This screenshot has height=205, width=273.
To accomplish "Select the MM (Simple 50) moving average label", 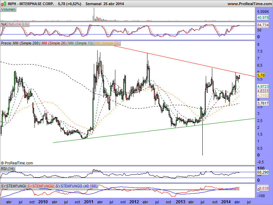I will coord(107,43).
